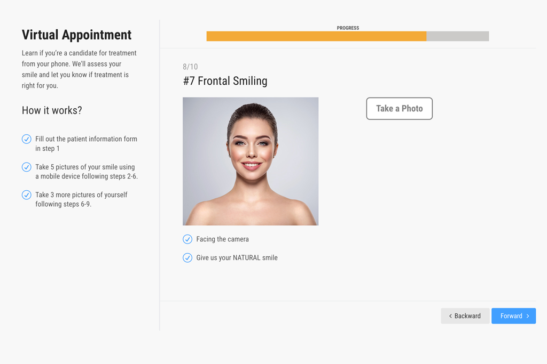This screenshot has width=547, height=364.
Task: Click the checkmark icon beside "Take 3 more pictures"
Action: coord(27,195)
